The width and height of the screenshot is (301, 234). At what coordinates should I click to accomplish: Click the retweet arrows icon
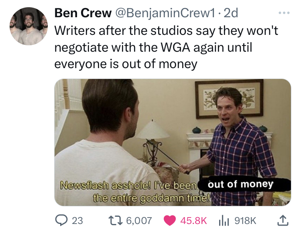pyautogui.click(x=115, y=220)
